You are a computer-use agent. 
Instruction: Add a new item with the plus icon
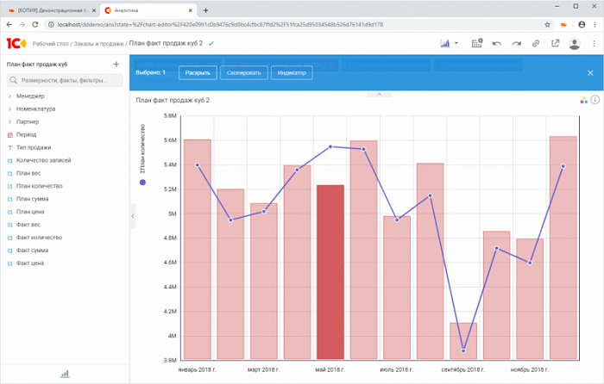[116, 65]
